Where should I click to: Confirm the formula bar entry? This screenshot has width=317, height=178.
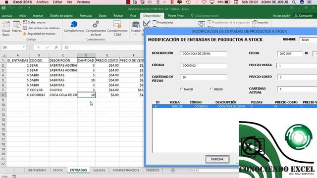[48, 47]
